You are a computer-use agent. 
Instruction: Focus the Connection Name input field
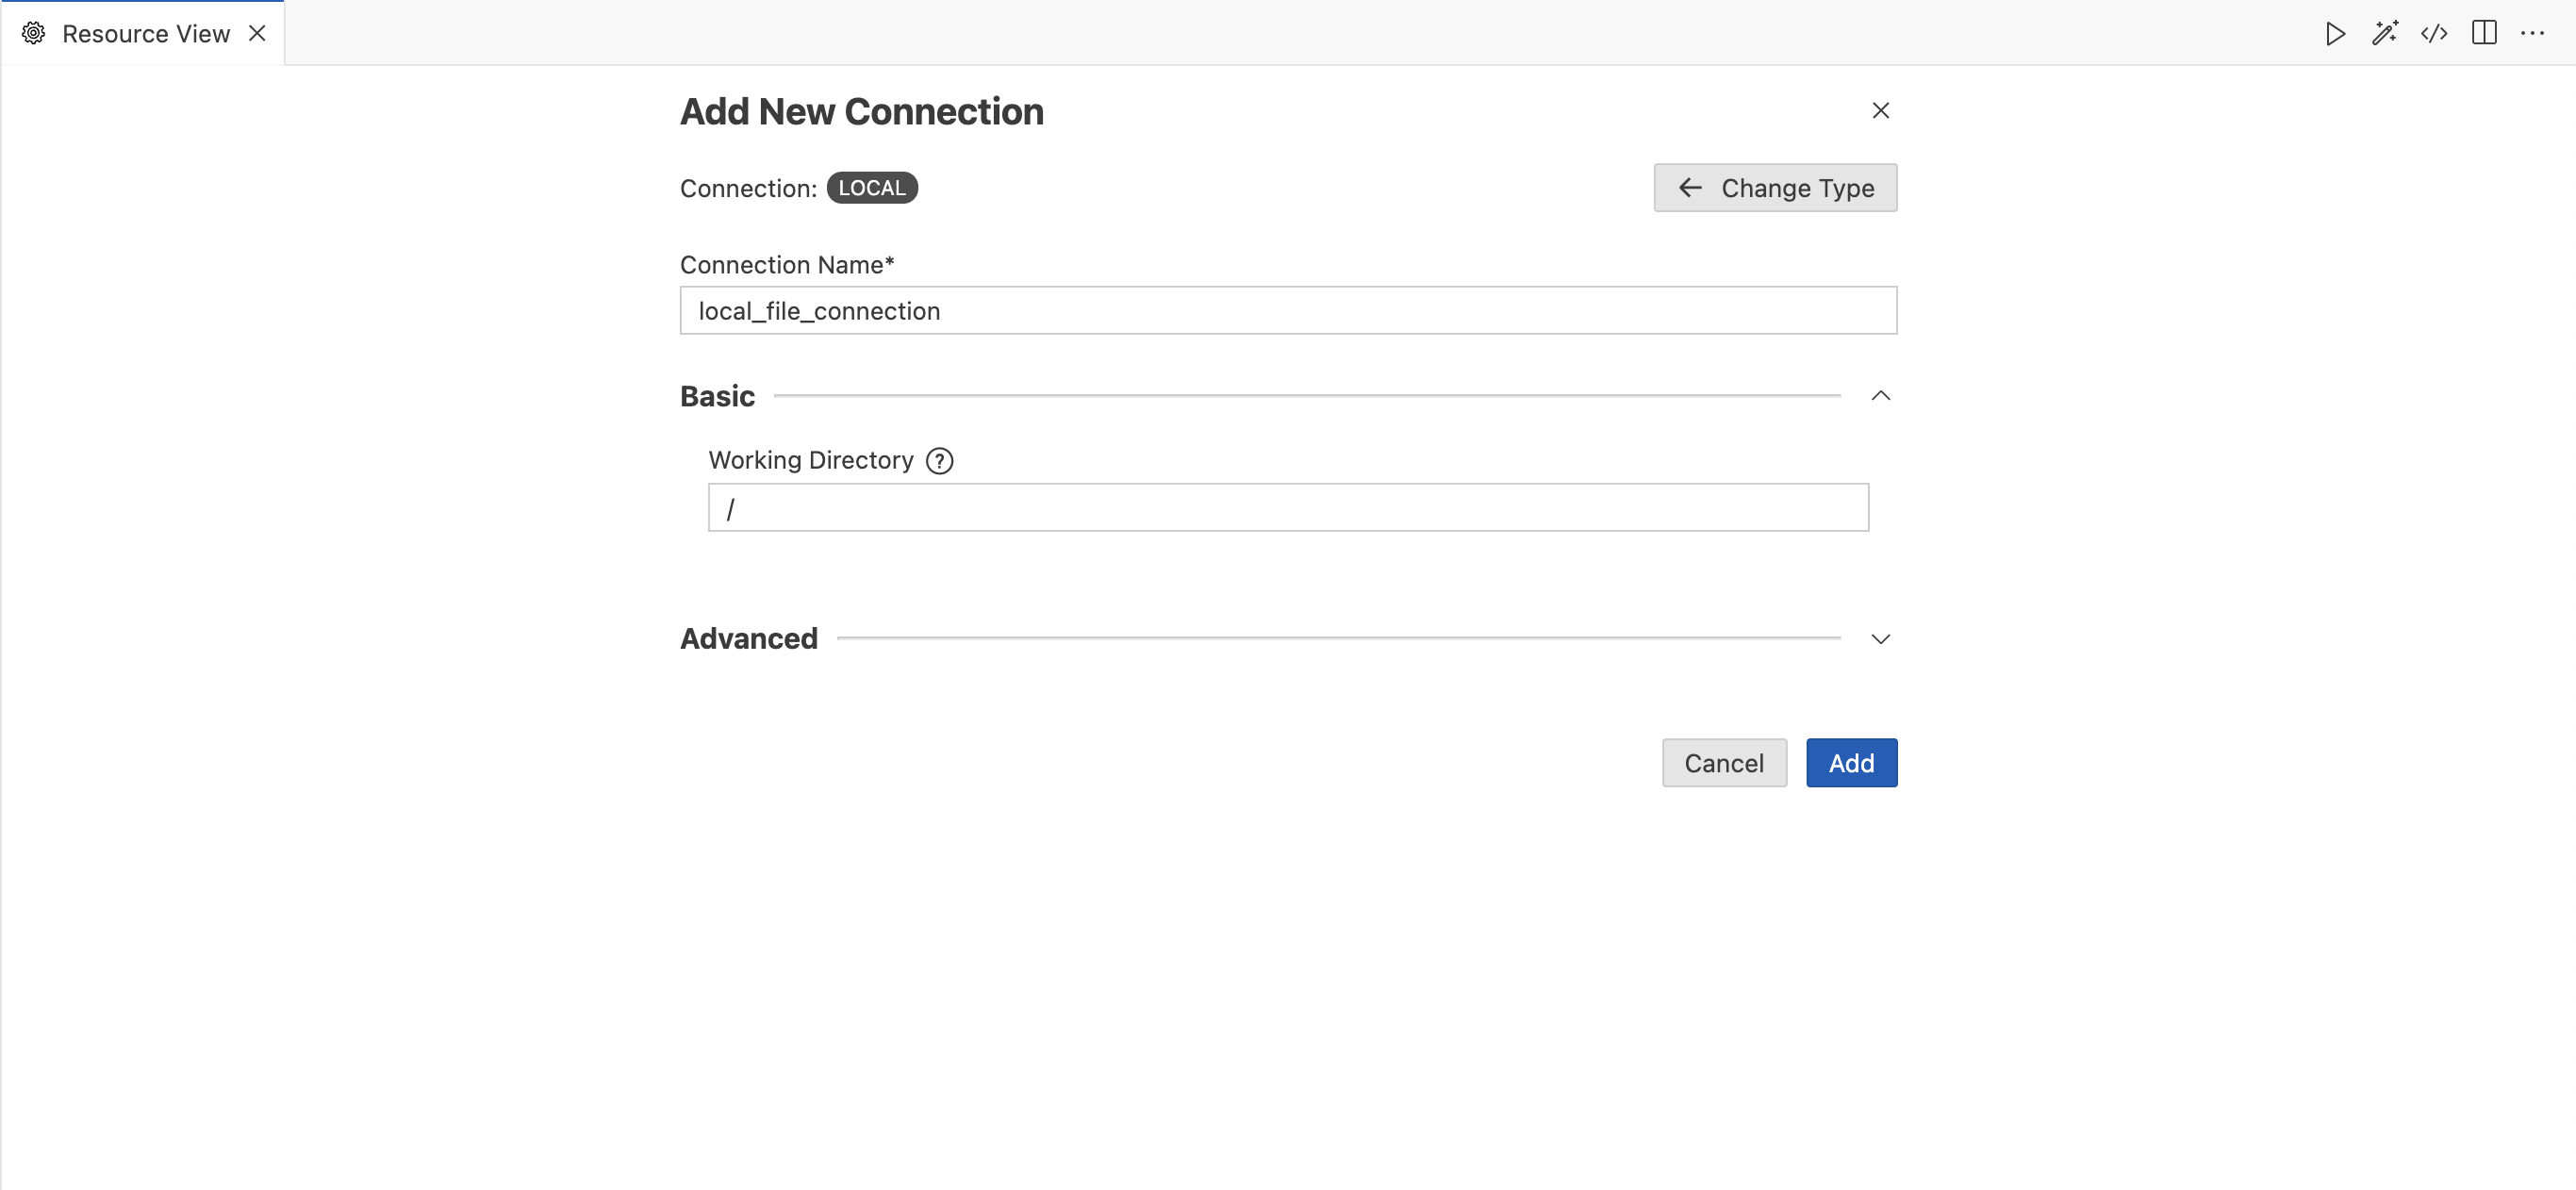click(1288, 311)
